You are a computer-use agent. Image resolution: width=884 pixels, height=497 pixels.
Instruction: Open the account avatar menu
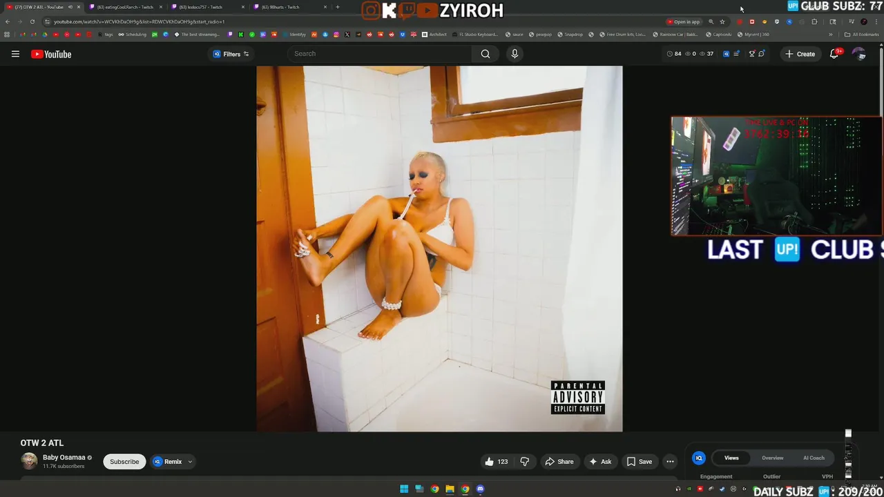click(x=859, y=54)
